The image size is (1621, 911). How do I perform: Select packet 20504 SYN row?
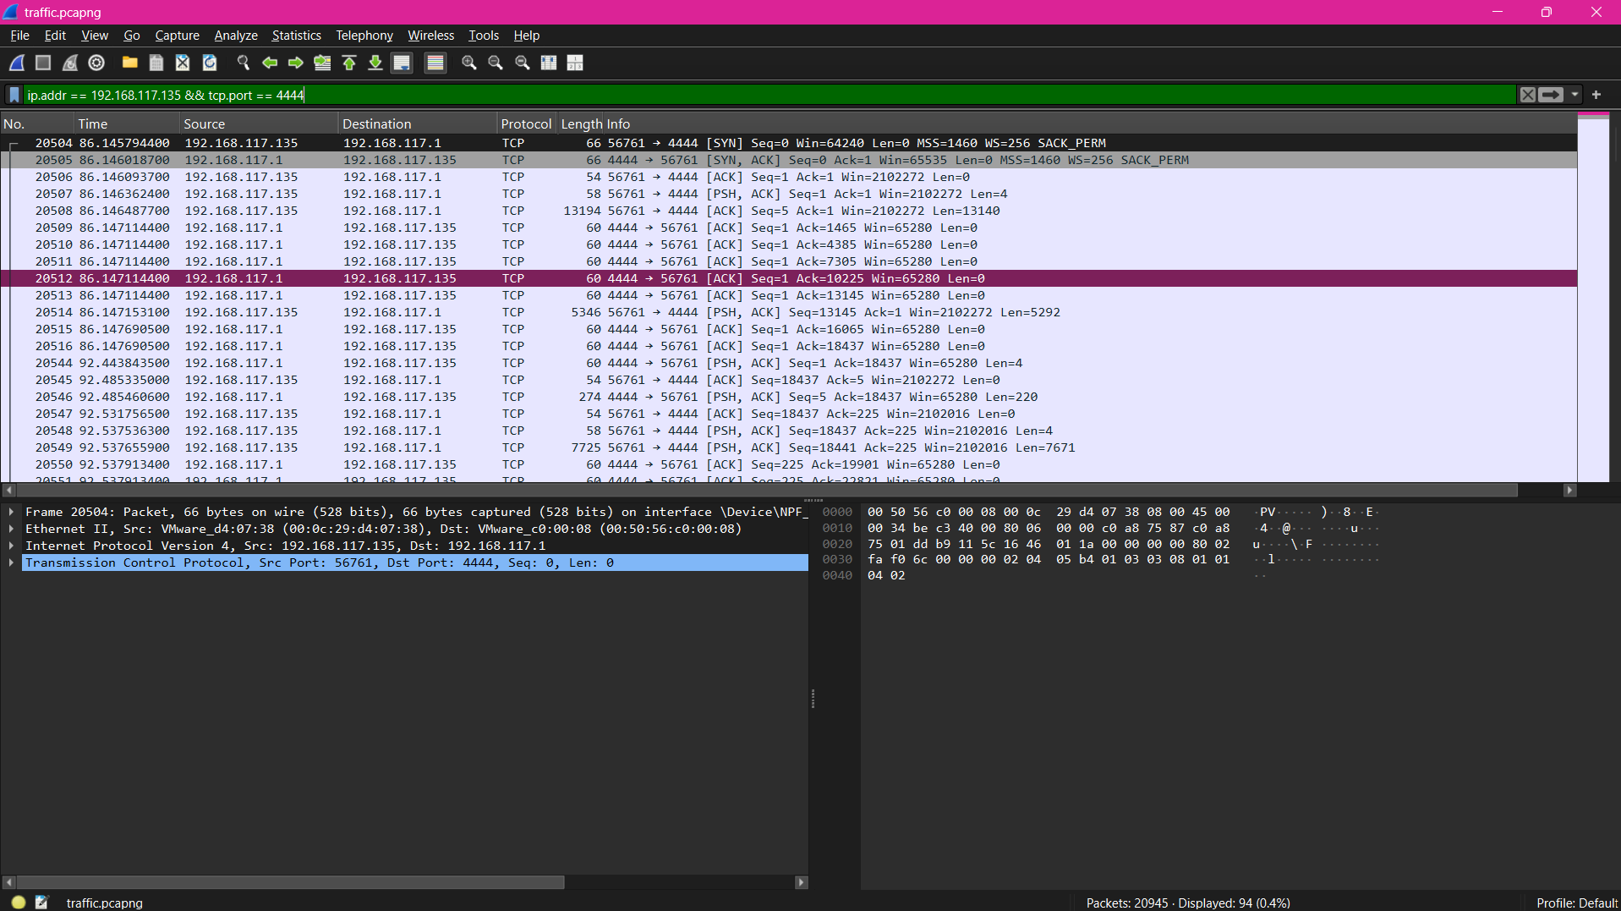tap(788, 143)
